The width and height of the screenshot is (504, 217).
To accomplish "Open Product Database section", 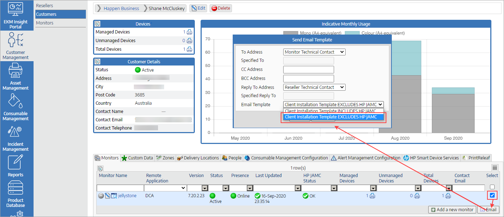I will tap(16, 194).
